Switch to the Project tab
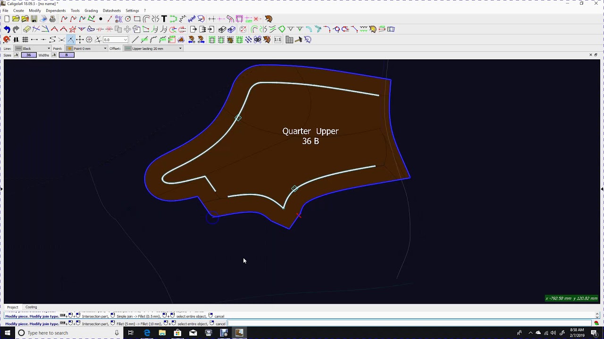This screenshot has height=339, width=604. 12,307
